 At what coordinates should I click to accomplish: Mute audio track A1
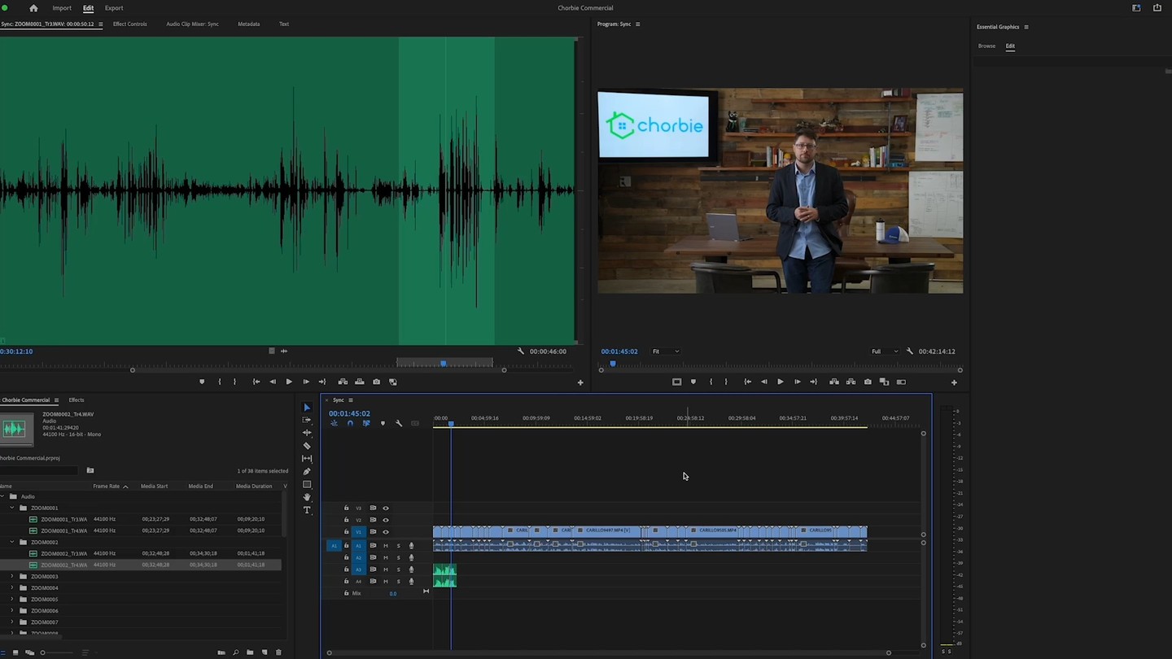(386, 546)
